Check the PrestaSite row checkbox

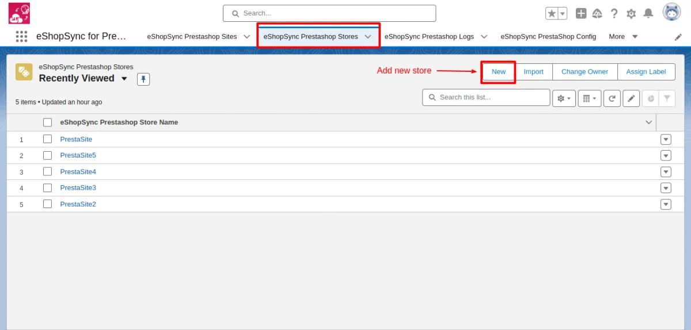click(x=48, y=139)
